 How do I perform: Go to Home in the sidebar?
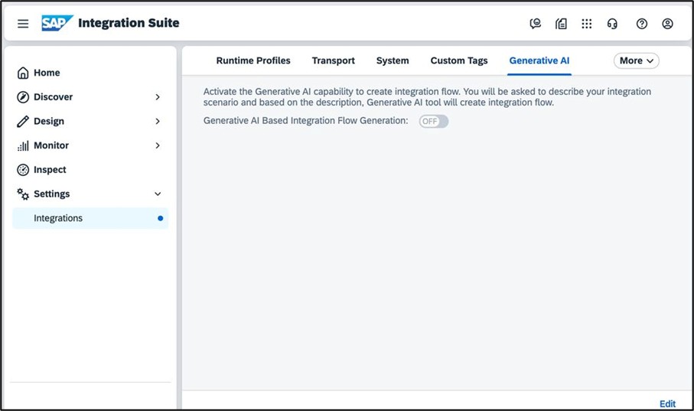pos(47,73)
